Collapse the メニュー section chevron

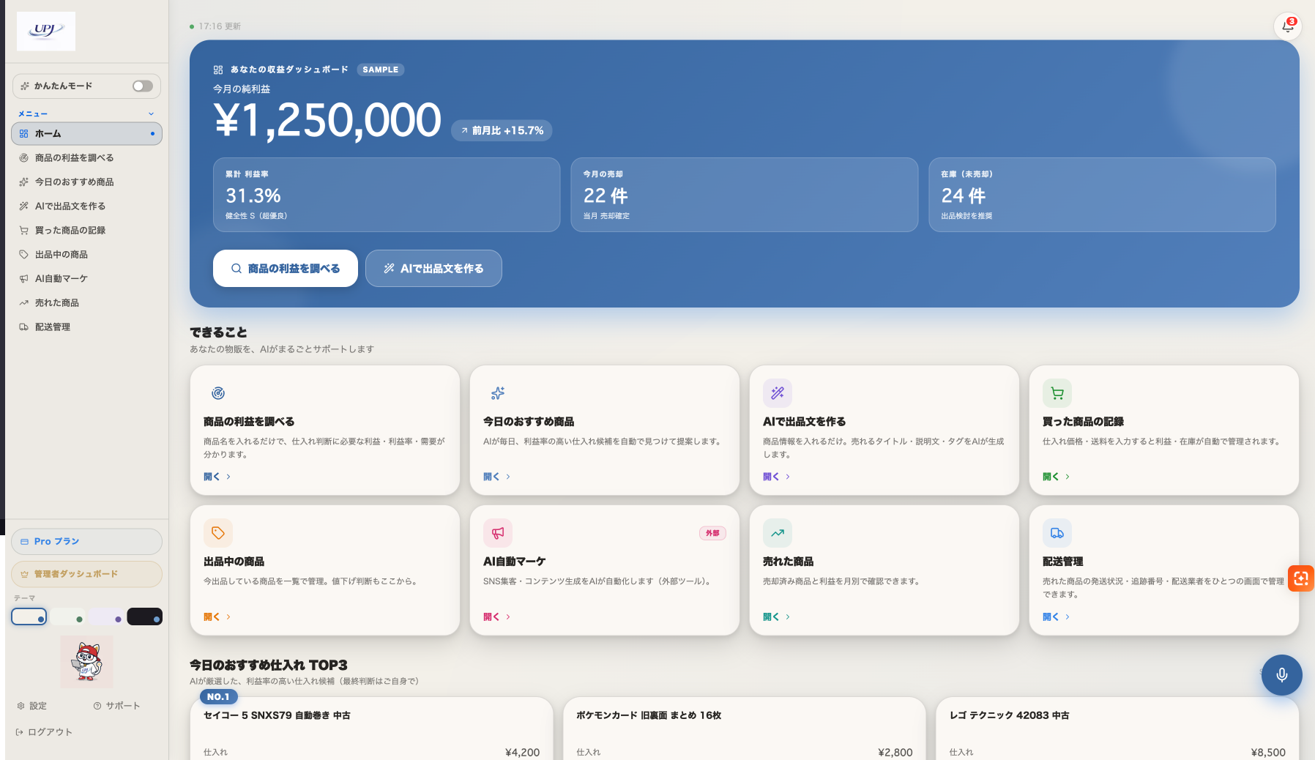(151, 114)
